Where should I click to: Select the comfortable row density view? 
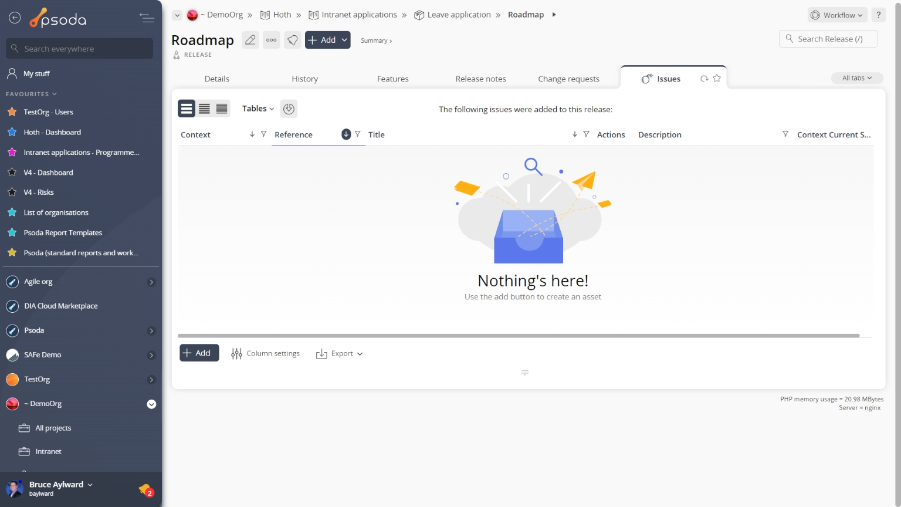tap(187, 109)
